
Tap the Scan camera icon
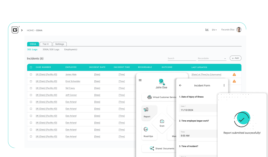(162, 122)
